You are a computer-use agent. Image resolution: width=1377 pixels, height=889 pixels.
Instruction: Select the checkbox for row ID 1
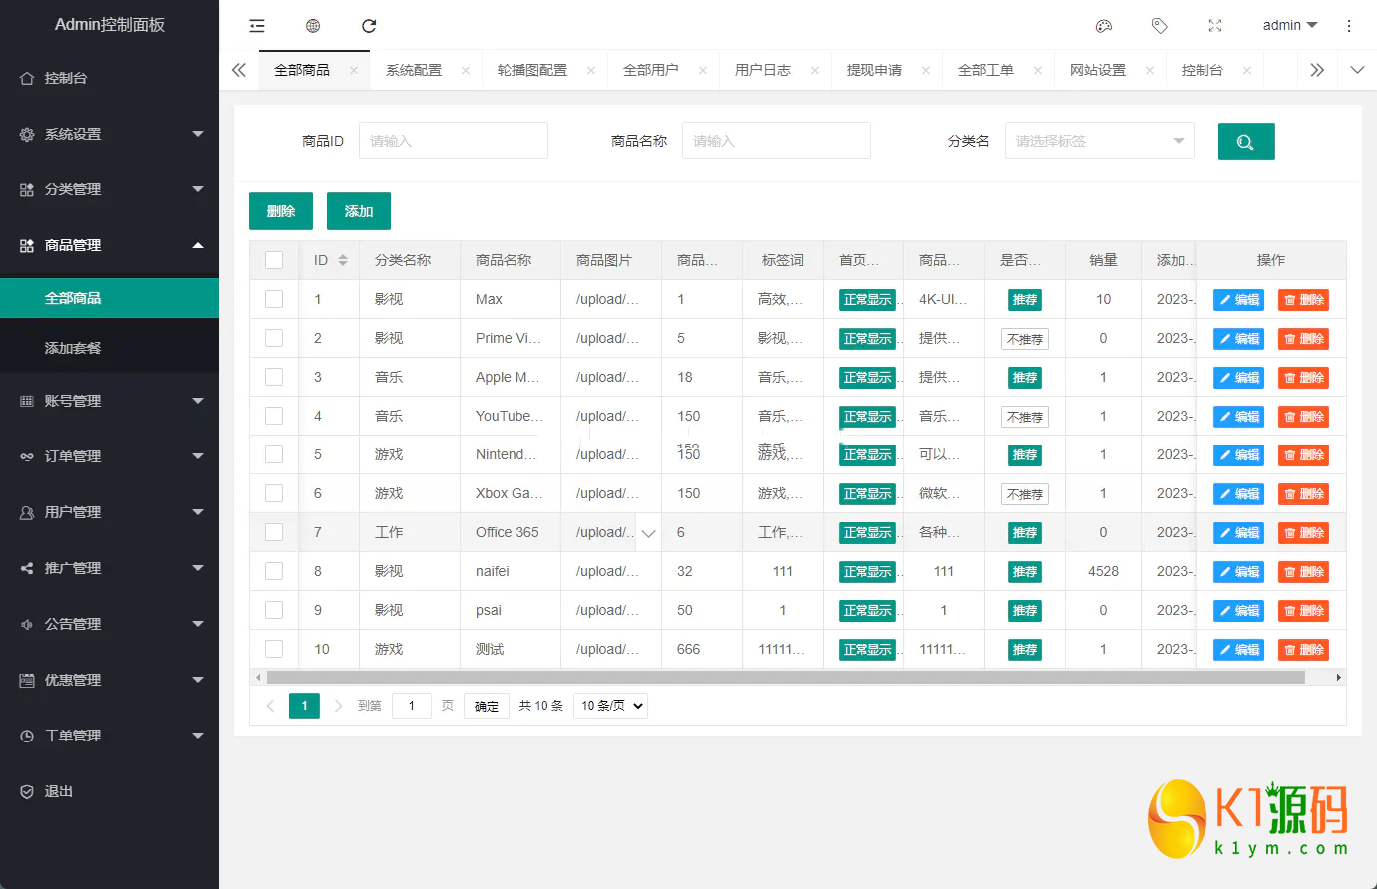[x=274, y=299]
